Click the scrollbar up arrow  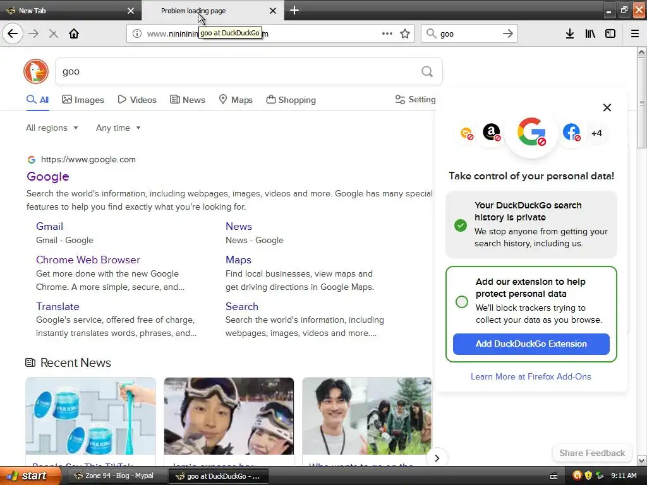(x=641, y=52)
